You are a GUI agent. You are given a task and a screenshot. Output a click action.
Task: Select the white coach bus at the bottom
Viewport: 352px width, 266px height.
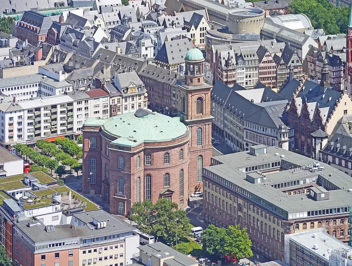click(146, 239)
